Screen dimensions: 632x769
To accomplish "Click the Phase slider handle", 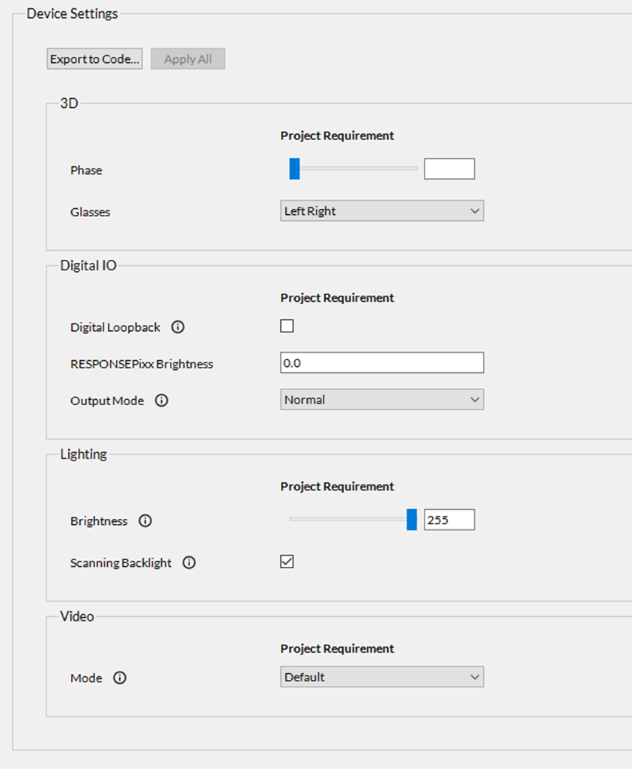I will [294, 169].
